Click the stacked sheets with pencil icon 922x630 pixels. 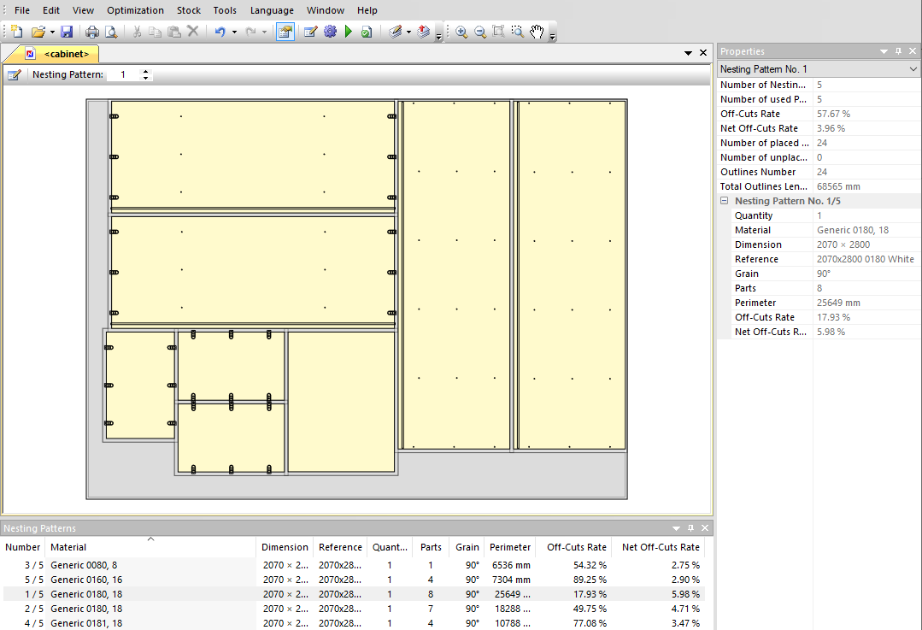pos(395,32)
